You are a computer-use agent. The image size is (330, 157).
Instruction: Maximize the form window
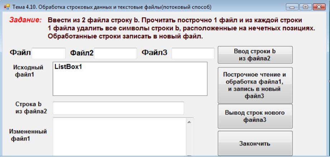click(x=308, y=7)
